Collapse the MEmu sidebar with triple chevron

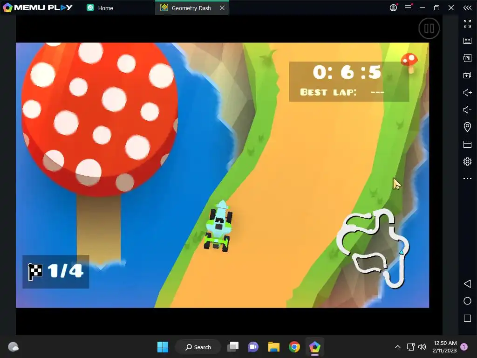click(x=467, y=7)
